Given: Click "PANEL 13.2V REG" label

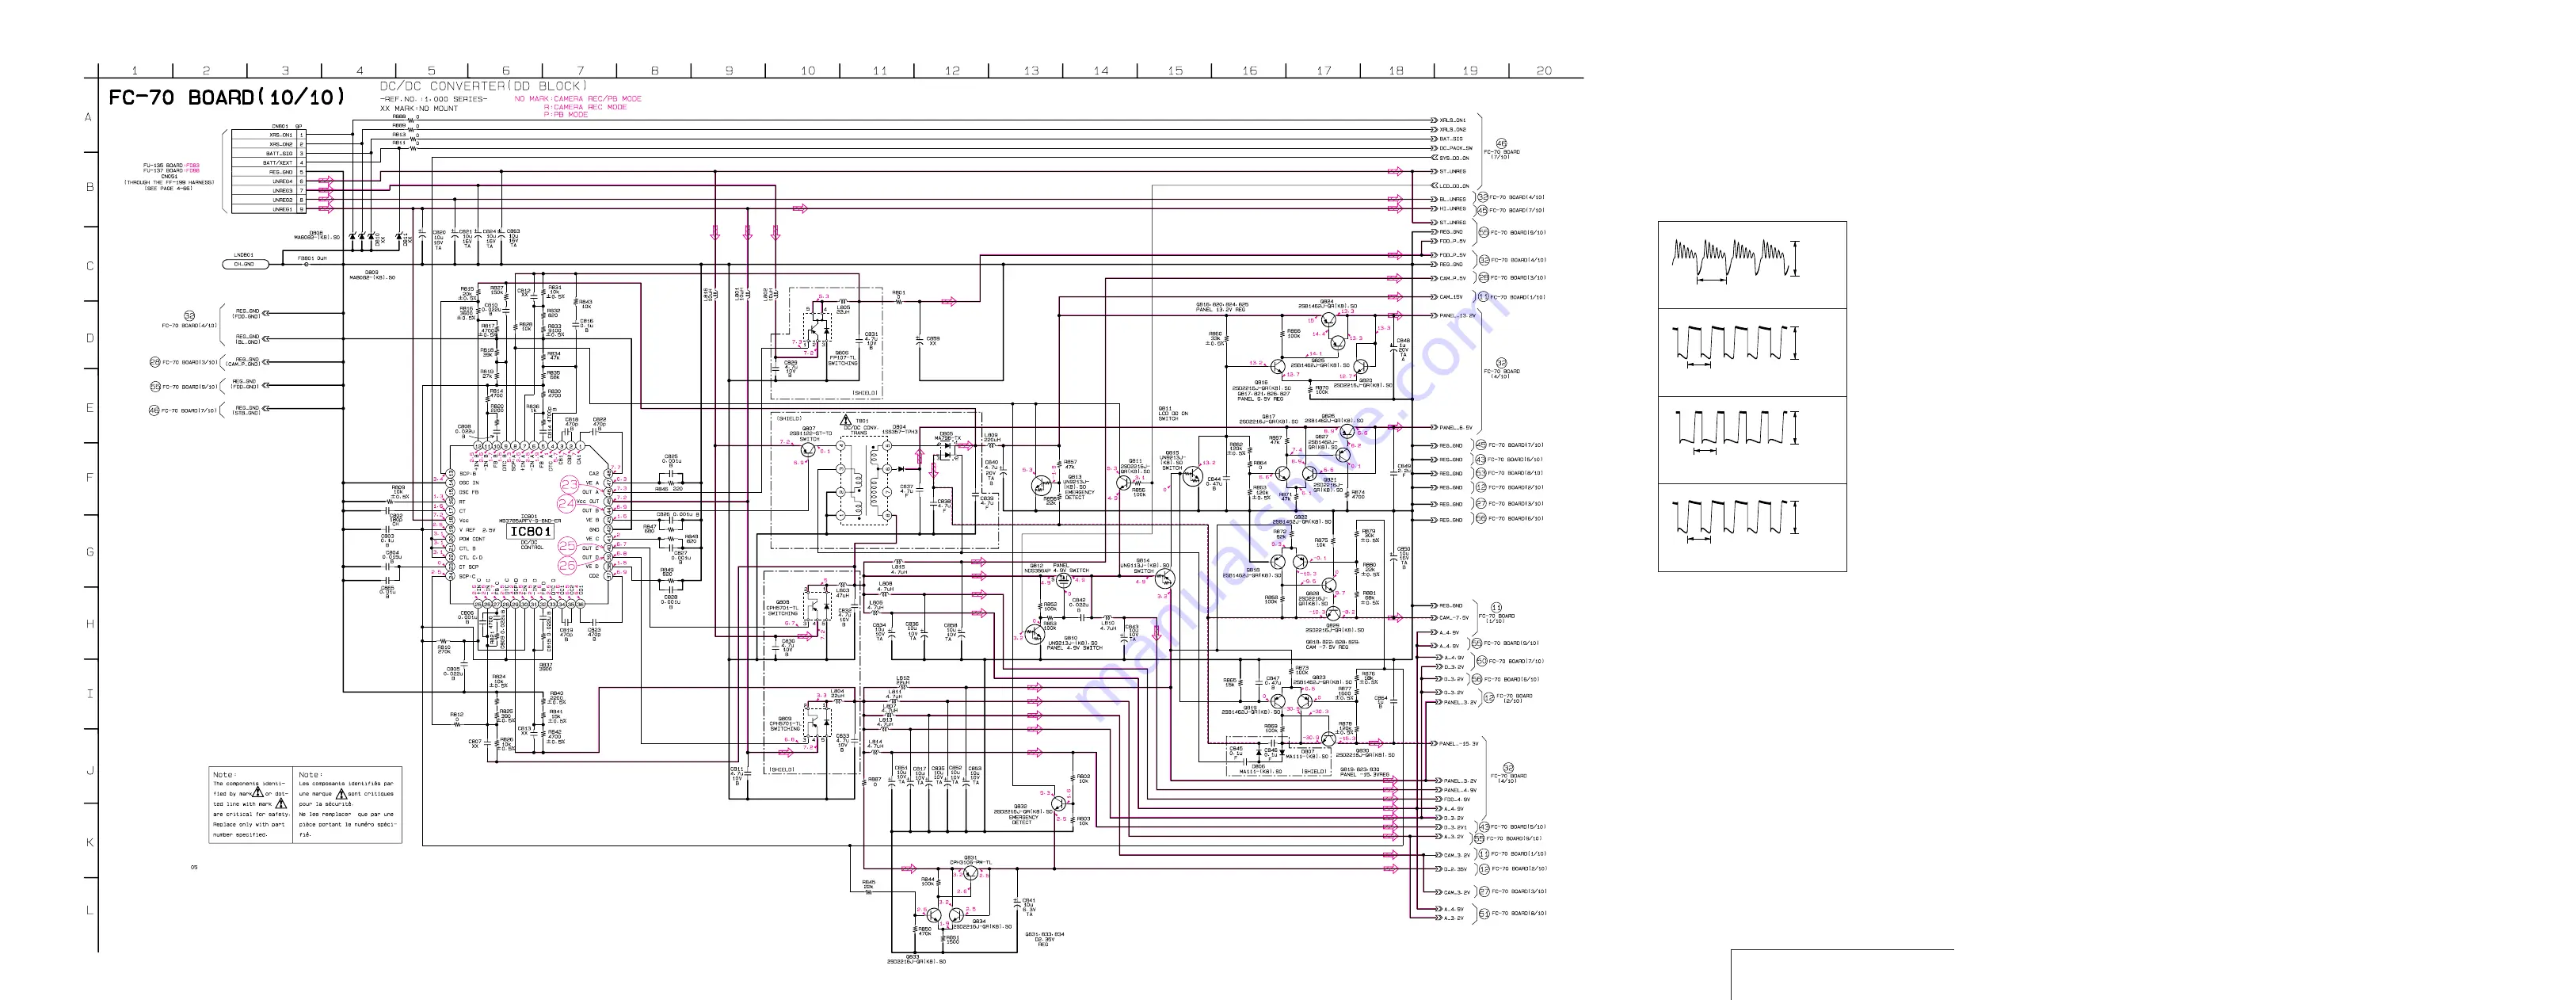Looking at the screenshot, I should coord(1222,310).
